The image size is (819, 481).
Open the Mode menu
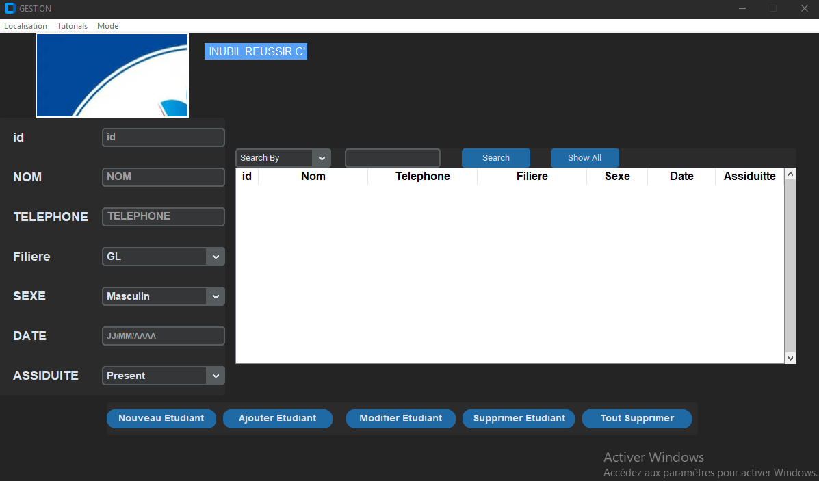(107, 26)
